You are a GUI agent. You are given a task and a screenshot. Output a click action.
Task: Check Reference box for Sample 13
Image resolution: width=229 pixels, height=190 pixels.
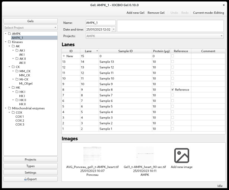(x=173, y=61)
